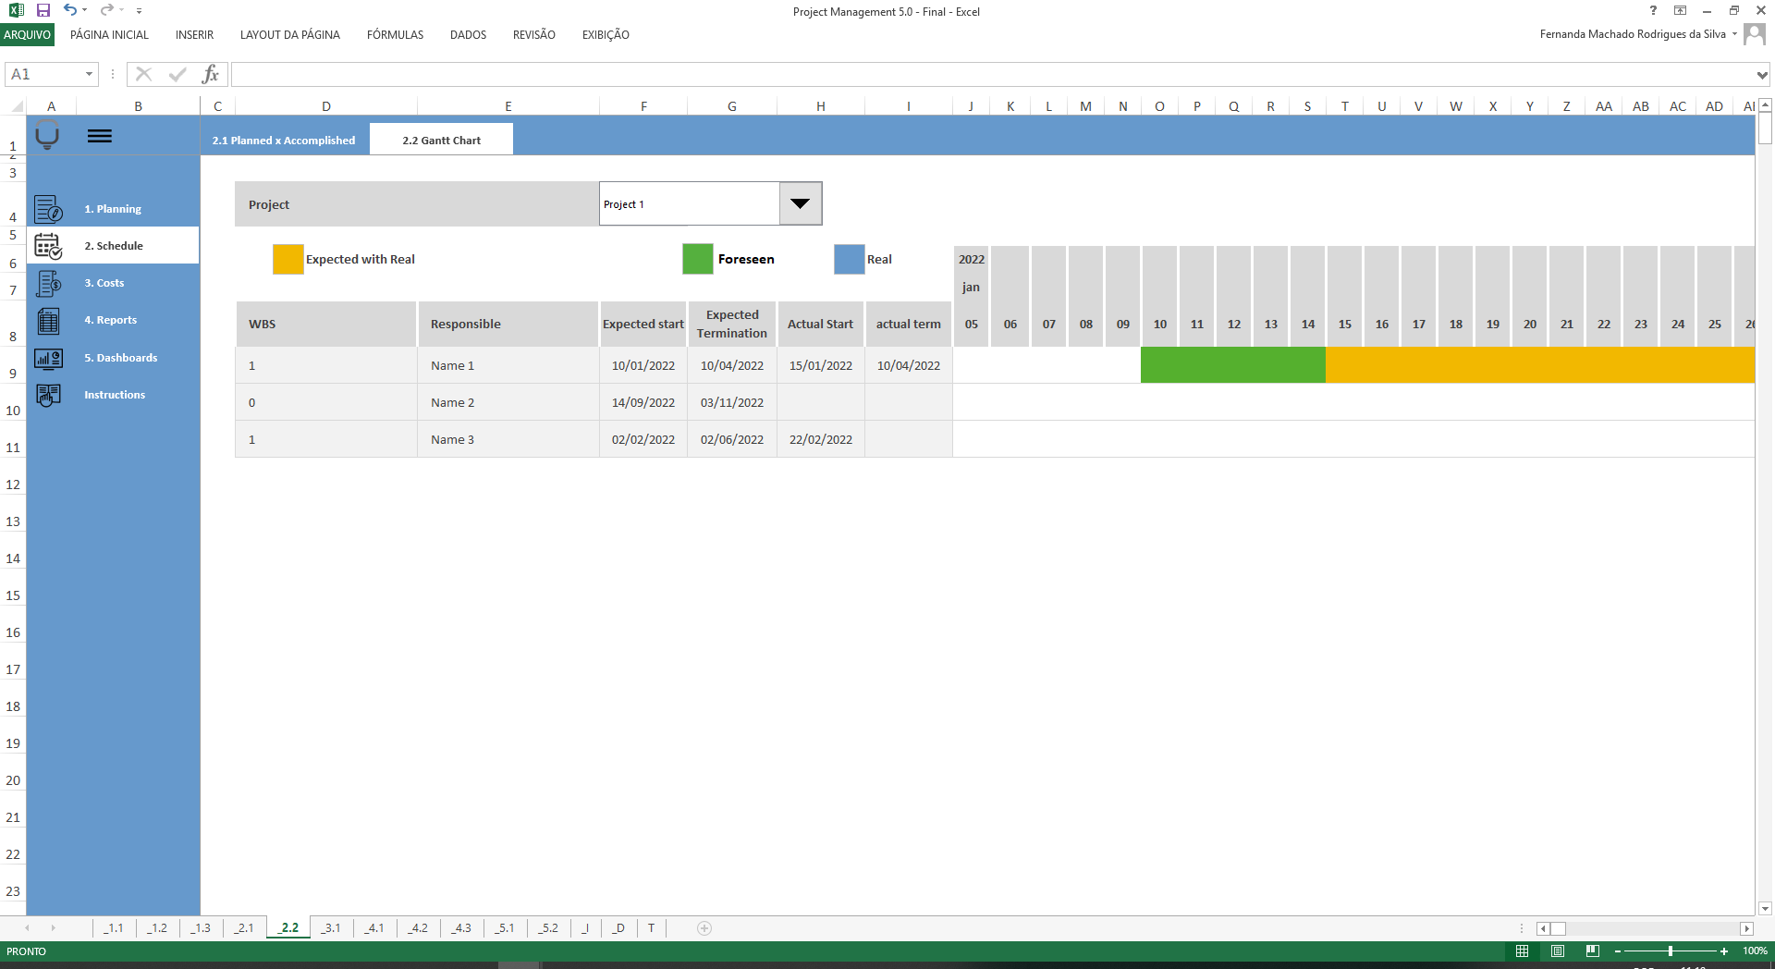Open Reports using the notebook icon

[x=49, y=320]
